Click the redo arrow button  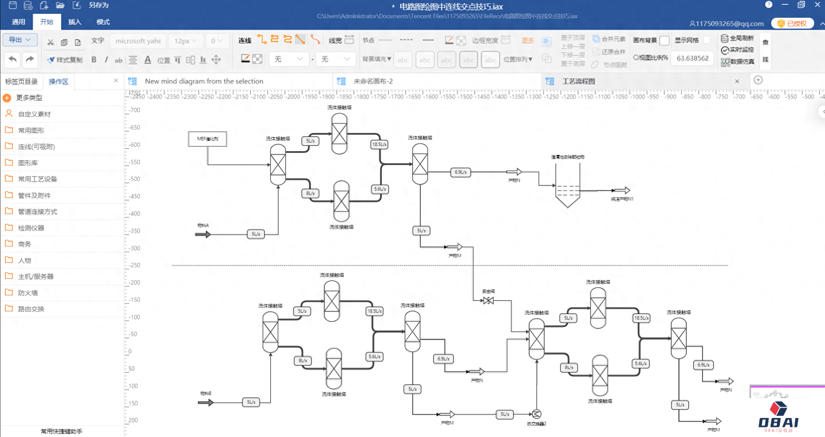pos(29,59)
